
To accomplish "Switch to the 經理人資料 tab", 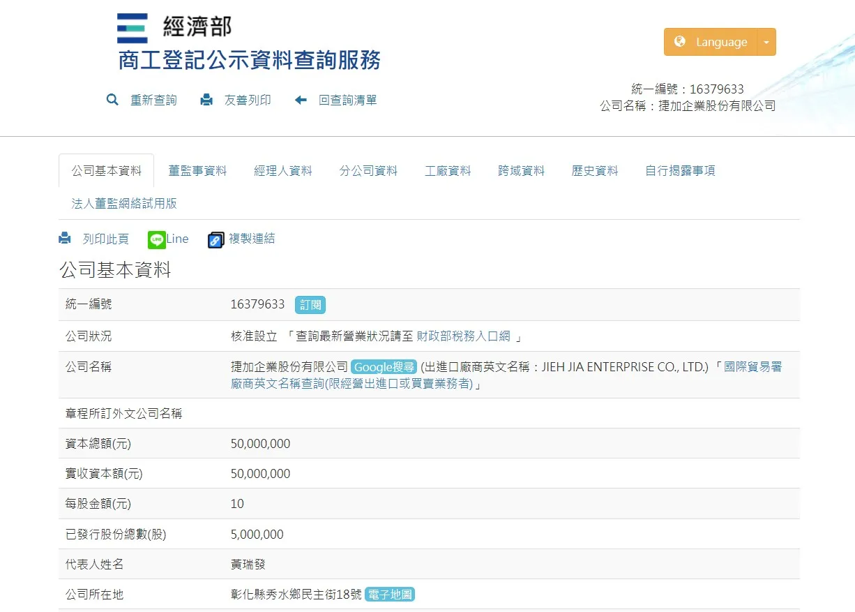I will pos(283,170).
